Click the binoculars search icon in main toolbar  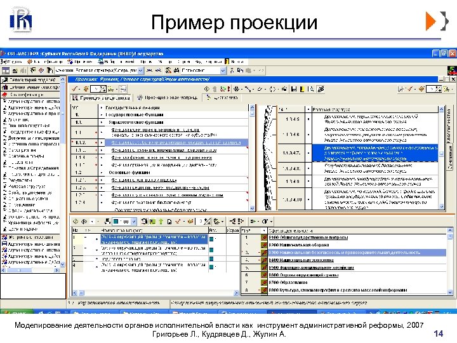coord(176,71)
